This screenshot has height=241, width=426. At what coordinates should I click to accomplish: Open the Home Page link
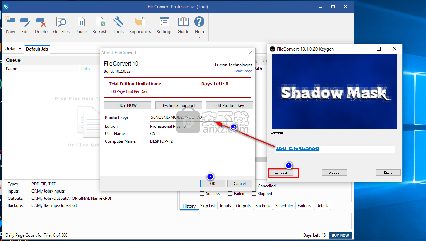(243, 71)
